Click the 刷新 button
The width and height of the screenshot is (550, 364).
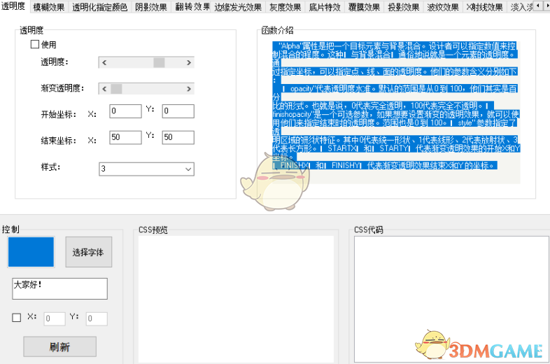(60, 346)
